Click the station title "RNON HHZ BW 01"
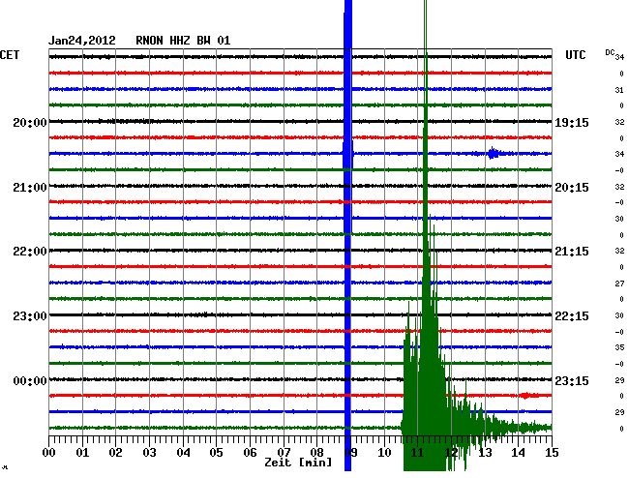The width and height of the screenshot is (629, 478). pos(183,41)
